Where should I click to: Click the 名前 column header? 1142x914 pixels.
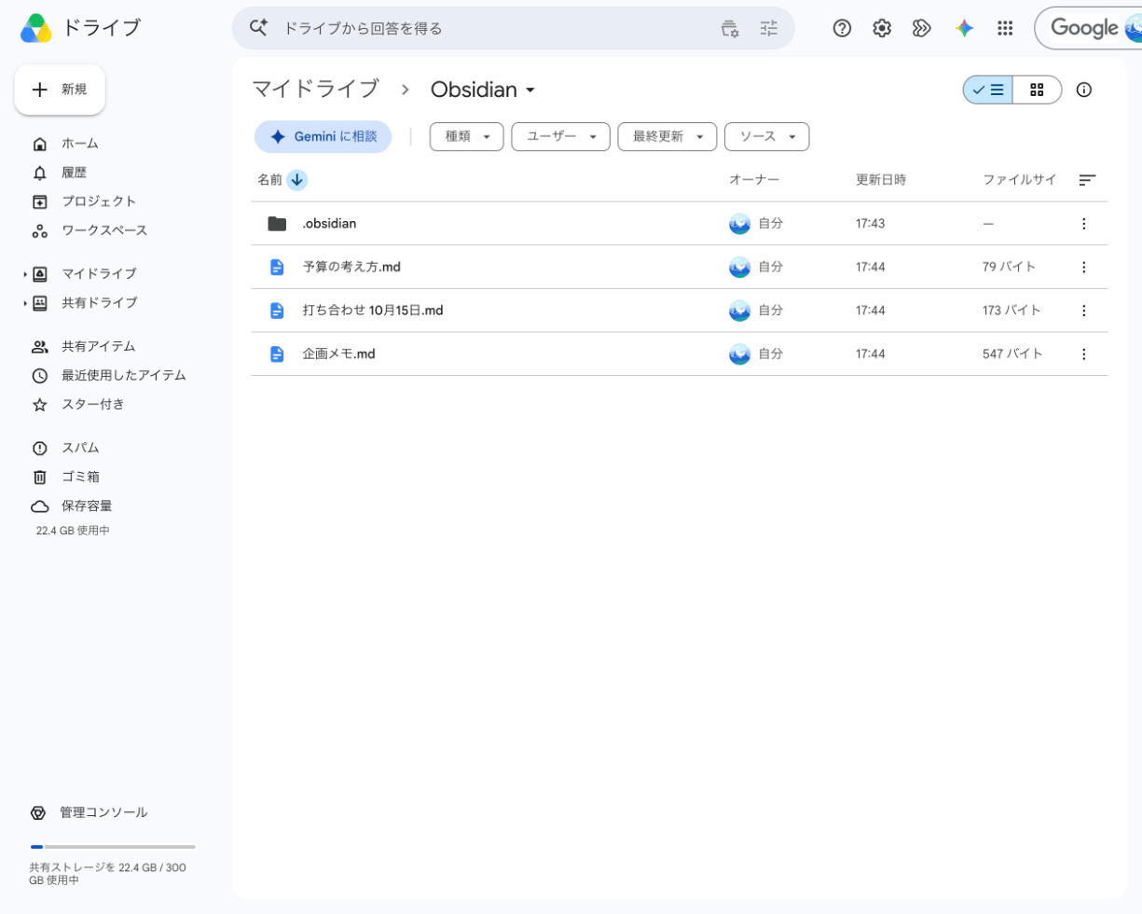[269, 180]
